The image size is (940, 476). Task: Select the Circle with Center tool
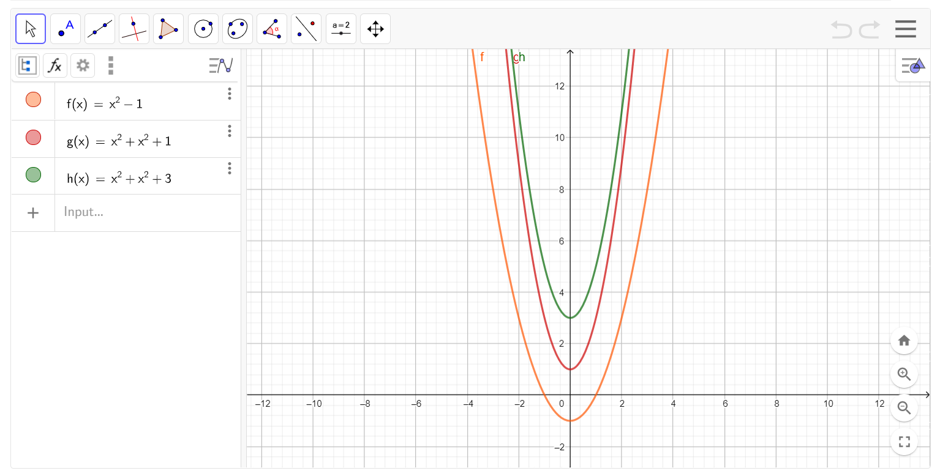(203, 29)
